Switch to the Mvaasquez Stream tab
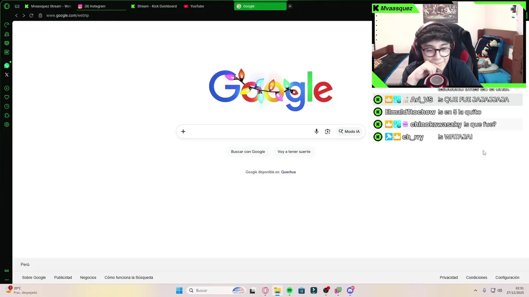Viewport: 529px width, 297px height. pos(48,6)
